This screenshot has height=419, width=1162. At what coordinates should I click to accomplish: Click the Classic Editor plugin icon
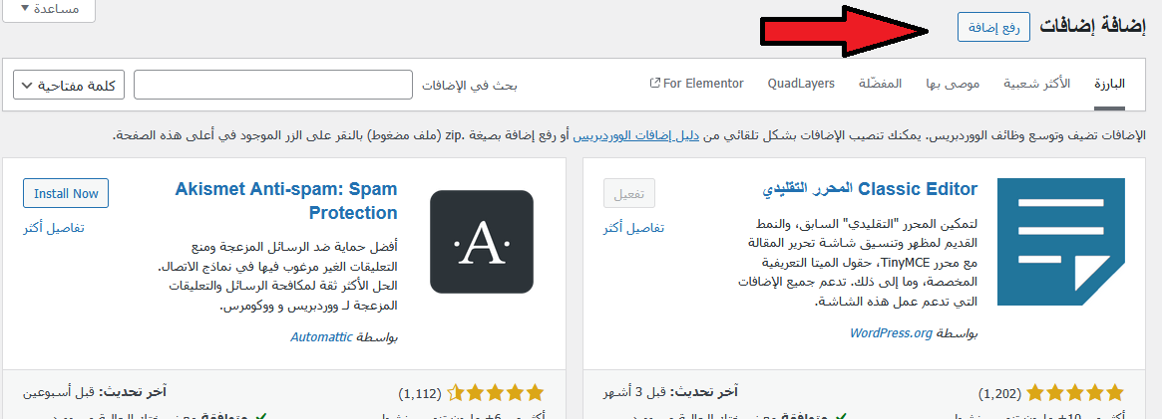pos(1061,242)
